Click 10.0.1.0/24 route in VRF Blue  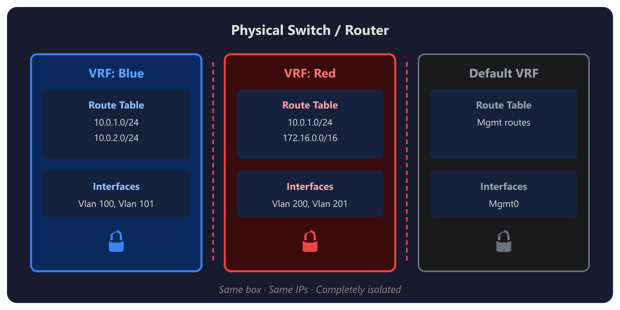pos(116,122)
